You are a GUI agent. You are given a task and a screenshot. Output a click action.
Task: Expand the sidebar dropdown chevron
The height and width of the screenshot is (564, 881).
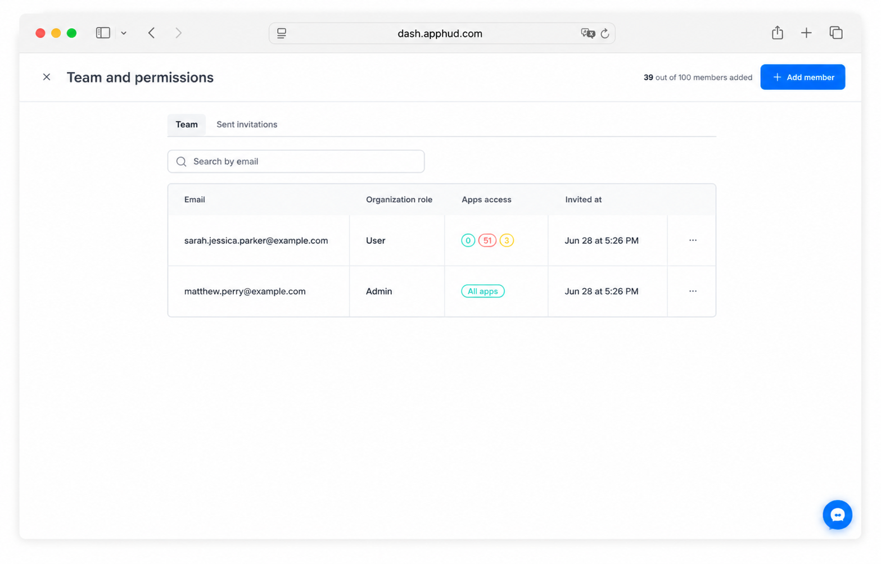[124, 33]
